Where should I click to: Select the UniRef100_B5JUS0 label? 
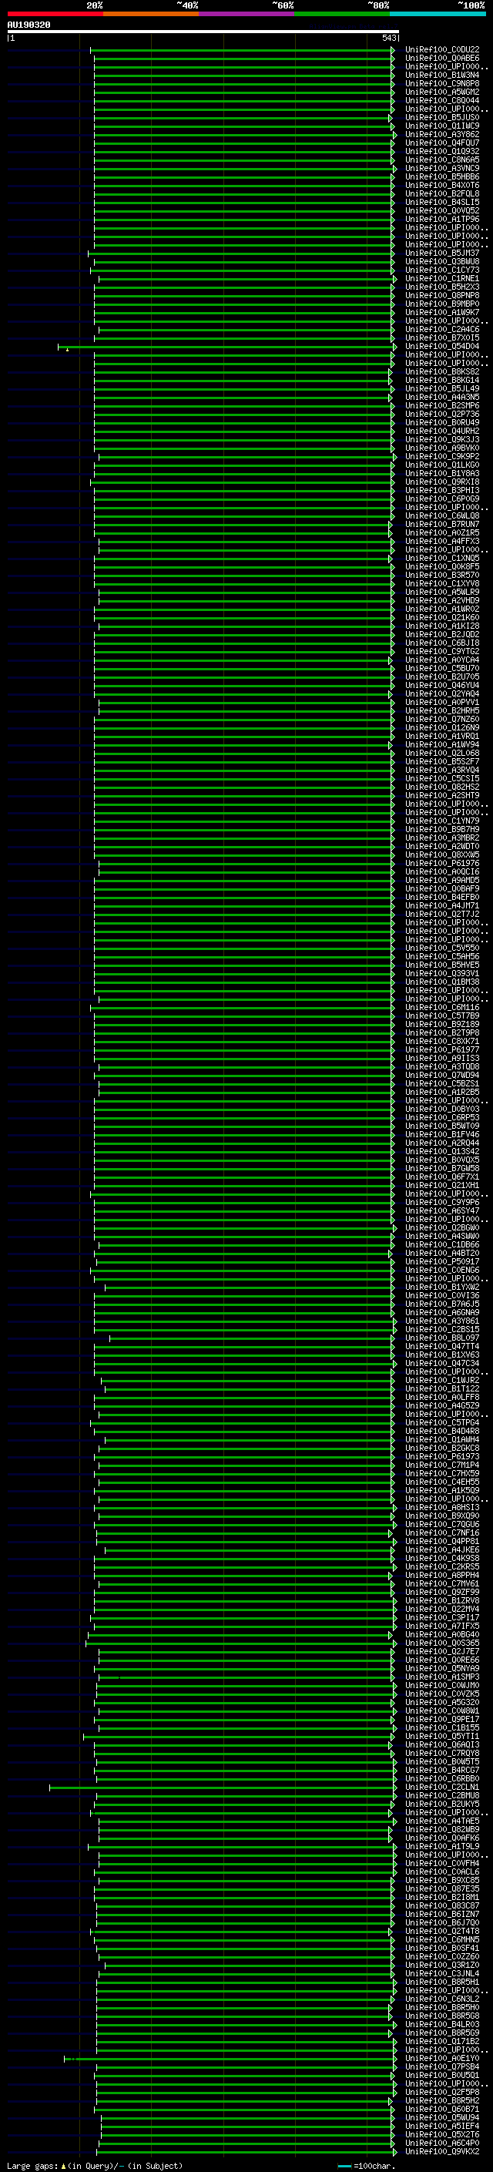442,117
